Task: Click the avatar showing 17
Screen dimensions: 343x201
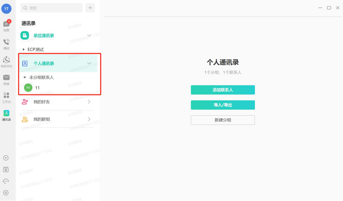Action: tap(7, 9)
